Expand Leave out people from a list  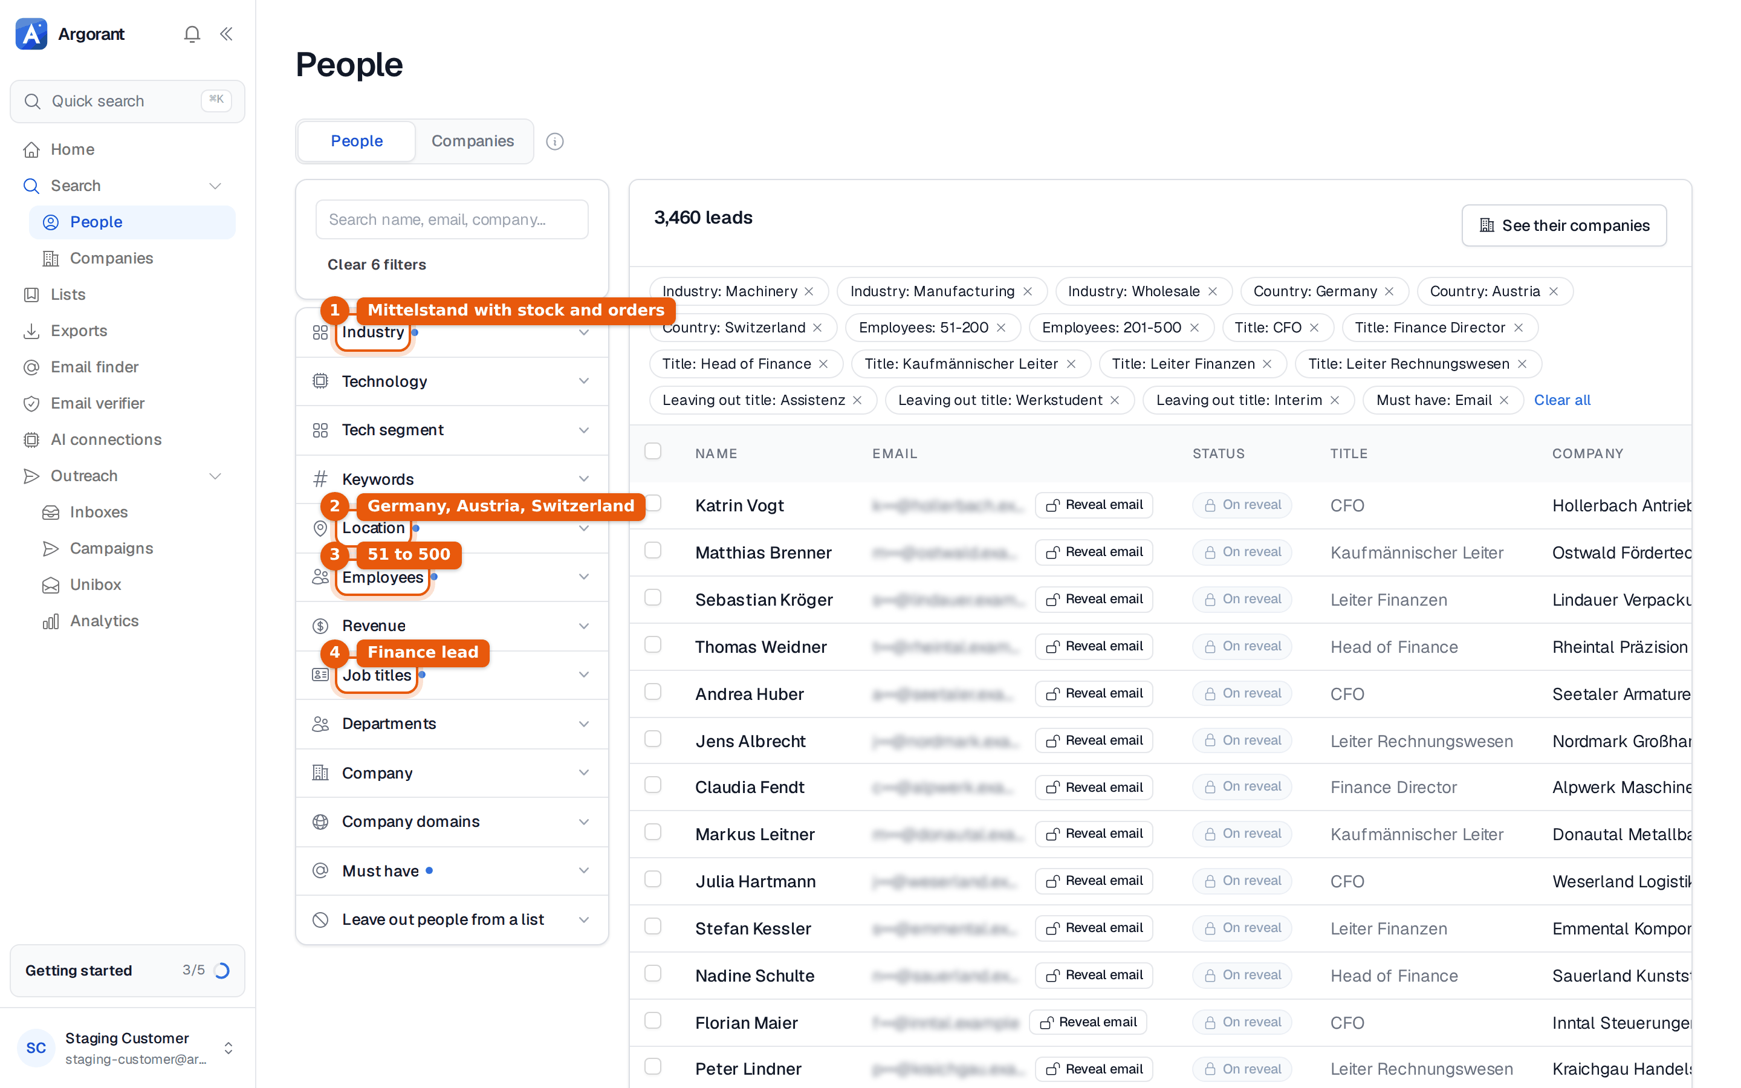(452, 919)
